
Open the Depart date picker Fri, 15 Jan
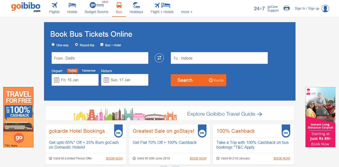pyautogui.click(x=75, y=80)
